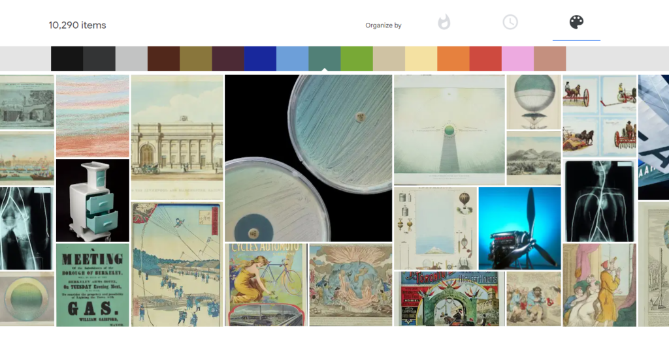The height and width of the screenshot is (345, 669).
Task: Filter by the dark blue swatch
Action: point(260,59)
